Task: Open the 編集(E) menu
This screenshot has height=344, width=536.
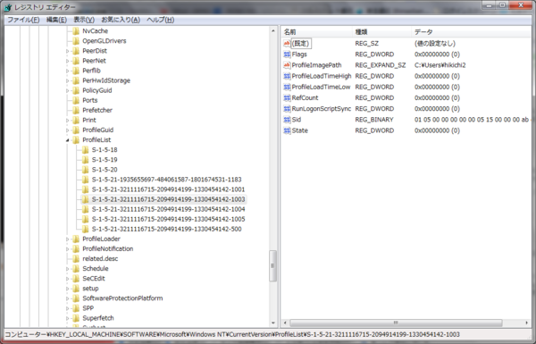Action: 56,20
